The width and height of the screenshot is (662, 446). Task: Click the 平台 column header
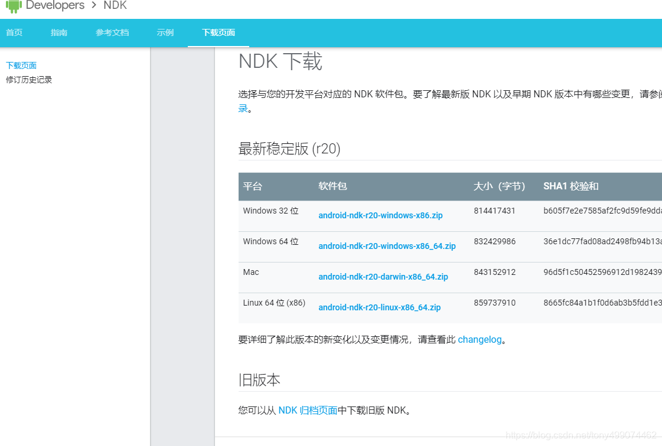tap(253, 186)
